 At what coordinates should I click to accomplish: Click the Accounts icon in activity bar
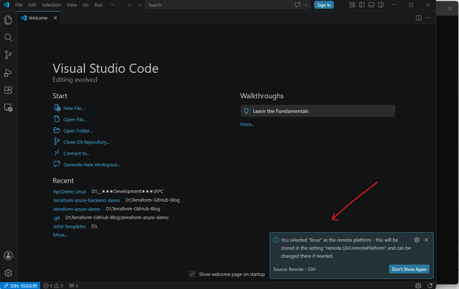(8, 256)
